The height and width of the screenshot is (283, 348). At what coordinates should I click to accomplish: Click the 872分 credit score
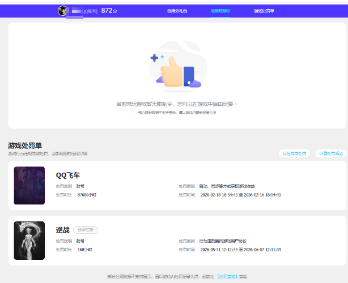point(109,10)
